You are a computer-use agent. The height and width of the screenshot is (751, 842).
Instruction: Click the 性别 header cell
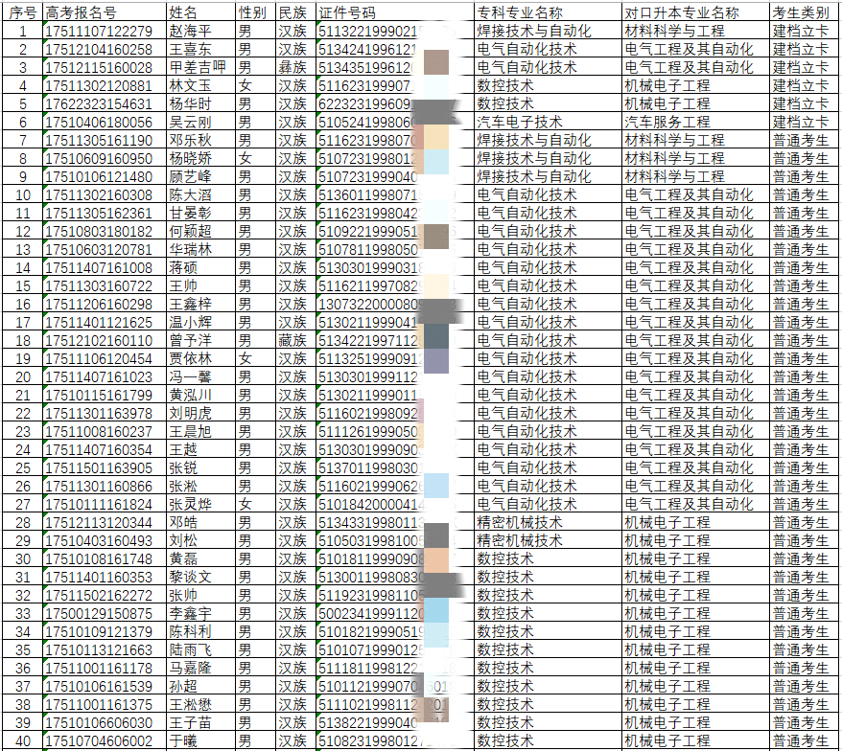[x=255, y=12]
